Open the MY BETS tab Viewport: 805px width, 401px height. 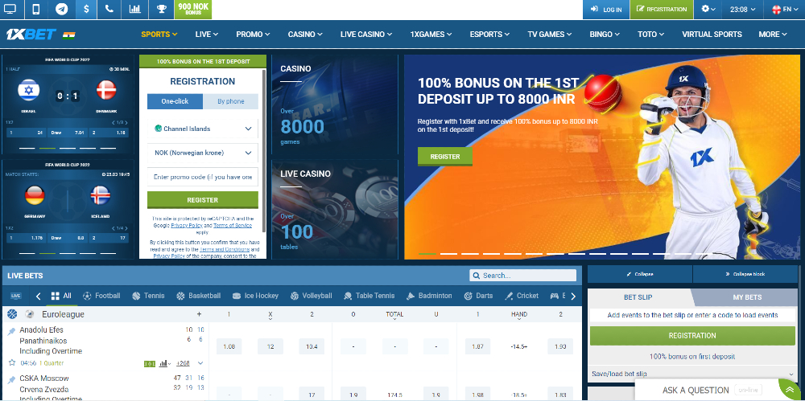point(747,297)
